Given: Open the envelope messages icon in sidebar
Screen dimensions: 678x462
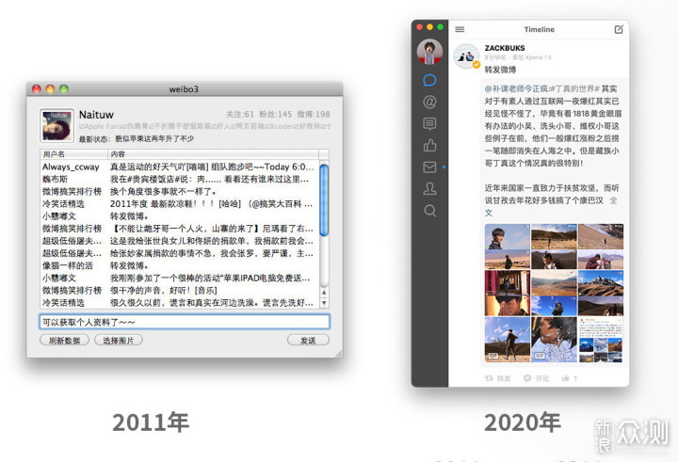Looking at the screenshot, I should [x=429, y=167].
